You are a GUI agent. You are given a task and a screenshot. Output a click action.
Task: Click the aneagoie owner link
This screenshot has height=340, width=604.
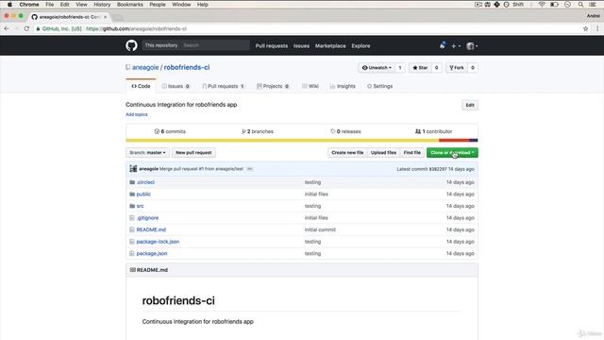pyautogui.click(x=145, y=67)
